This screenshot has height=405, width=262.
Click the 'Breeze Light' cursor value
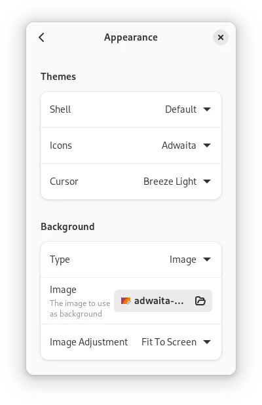coord(170,182)
